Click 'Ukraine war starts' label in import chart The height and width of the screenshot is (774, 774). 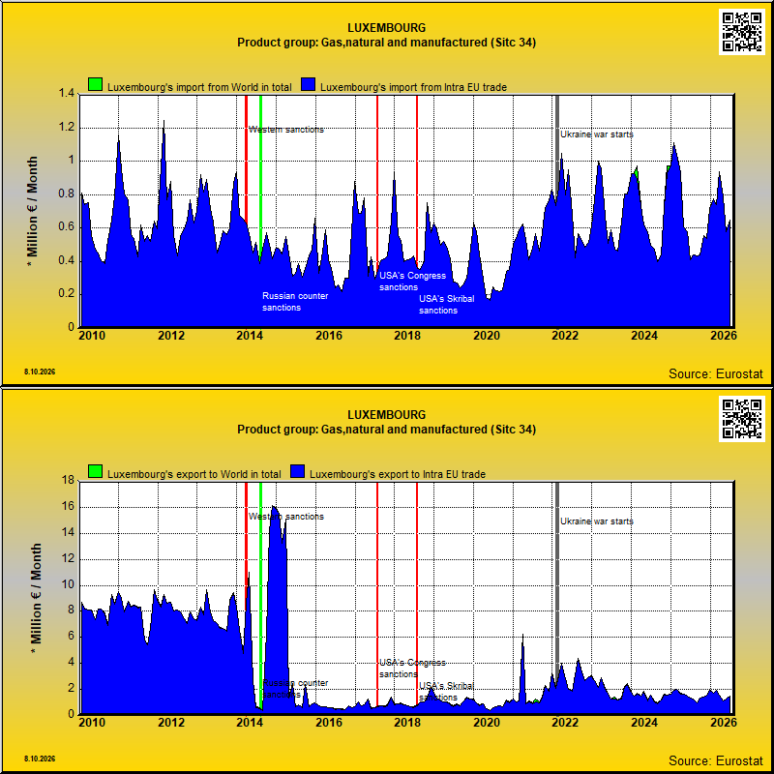click(596, 134)
